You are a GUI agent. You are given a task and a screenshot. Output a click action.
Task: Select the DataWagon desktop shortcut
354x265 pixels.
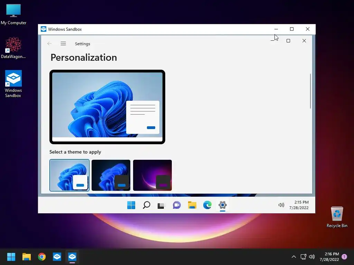(x=13, y=48)
